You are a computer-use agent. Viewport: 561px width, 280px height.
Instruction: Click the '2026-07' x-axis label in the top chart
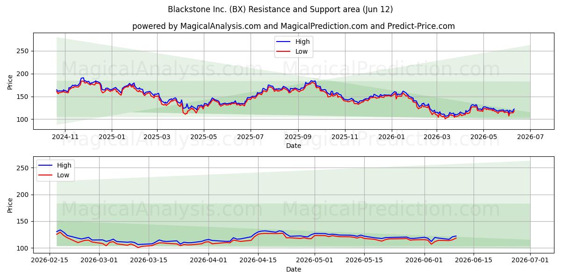point(530,137)
